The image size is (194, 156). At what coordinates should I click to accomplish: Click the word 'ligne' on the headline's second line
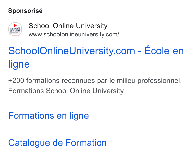(x=19, y=64)
